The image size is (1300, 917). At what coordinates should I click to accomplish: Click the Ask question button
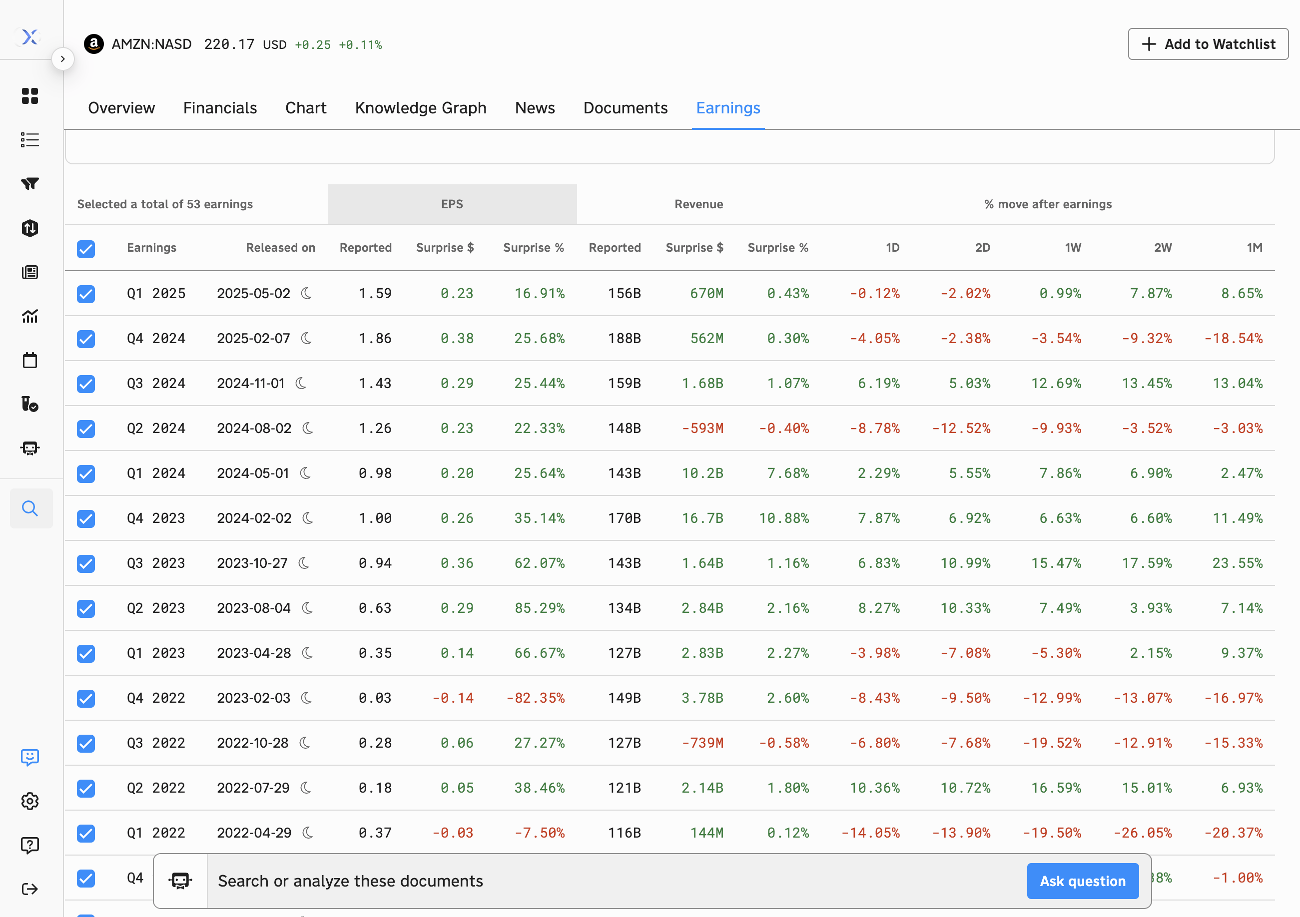(1082, 881)
